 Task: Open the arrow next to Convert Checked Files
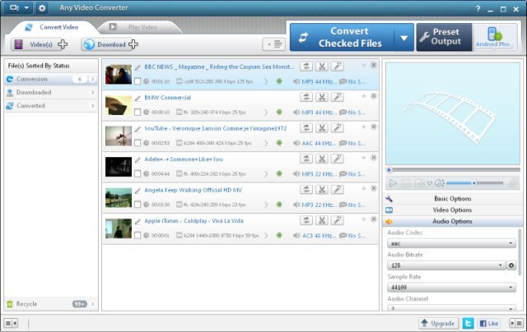(403, 37)
